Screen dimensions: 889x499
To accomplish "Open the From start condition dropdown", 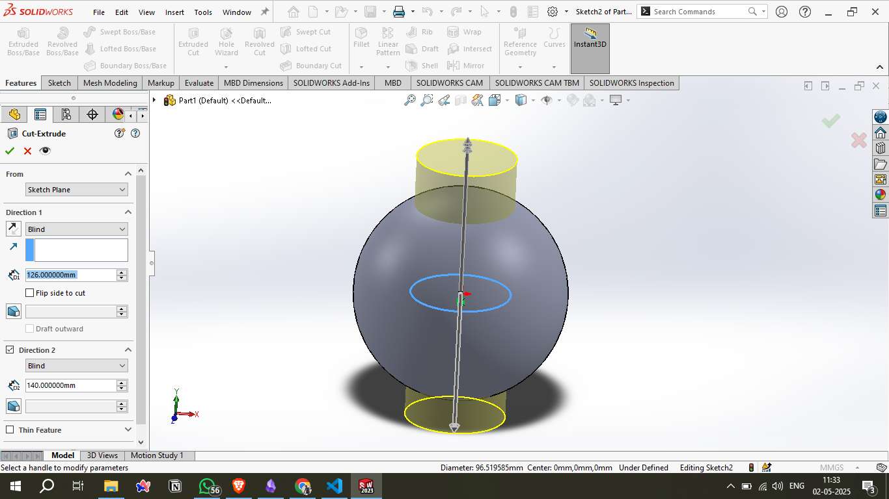I will click(77, 190).
